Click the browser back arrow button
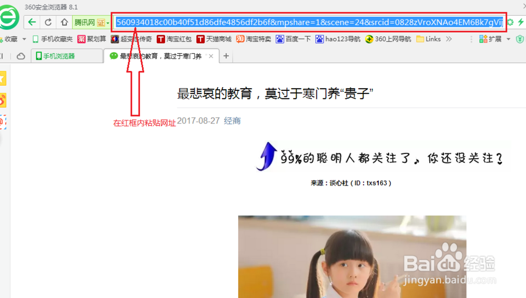Viewport: 526px width, 298px height. pos(32,23)
